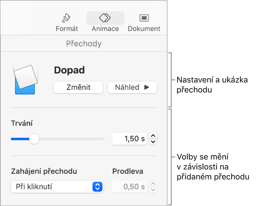Select the Přechody tab header
The image size is (258, 206).
click(x=84, y=44)
